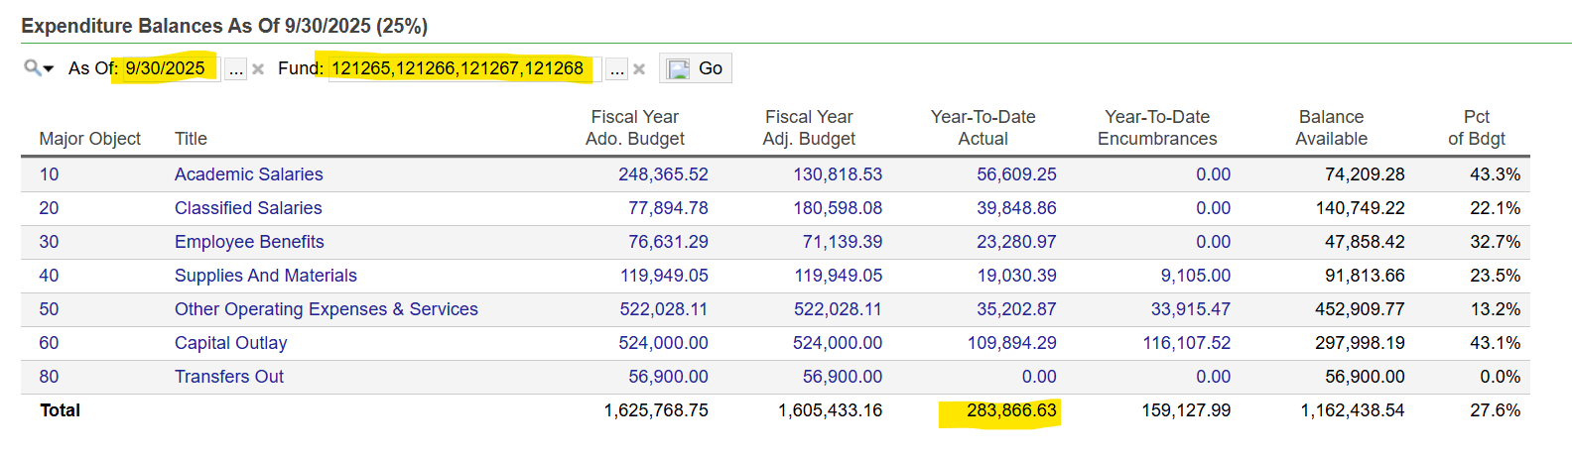Open the Transfers Out link
1572x460 pixels.
[x=228, y=377]
